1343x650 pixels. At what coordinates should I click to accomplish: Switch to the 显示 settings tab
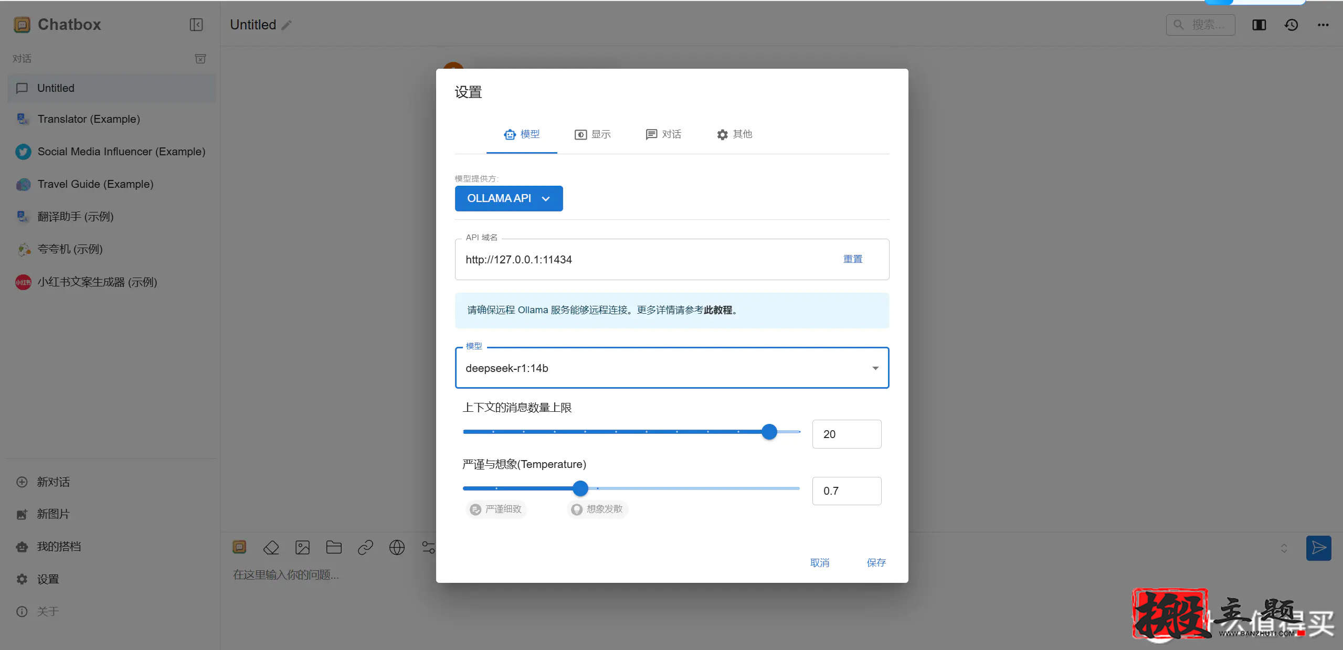click(592, 134)
